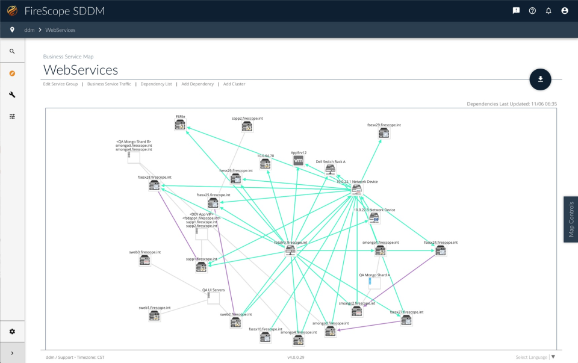The image size is (578, 363).
Task: Select the QA Mongo Shard B cluster
Action: click(134, 157)
